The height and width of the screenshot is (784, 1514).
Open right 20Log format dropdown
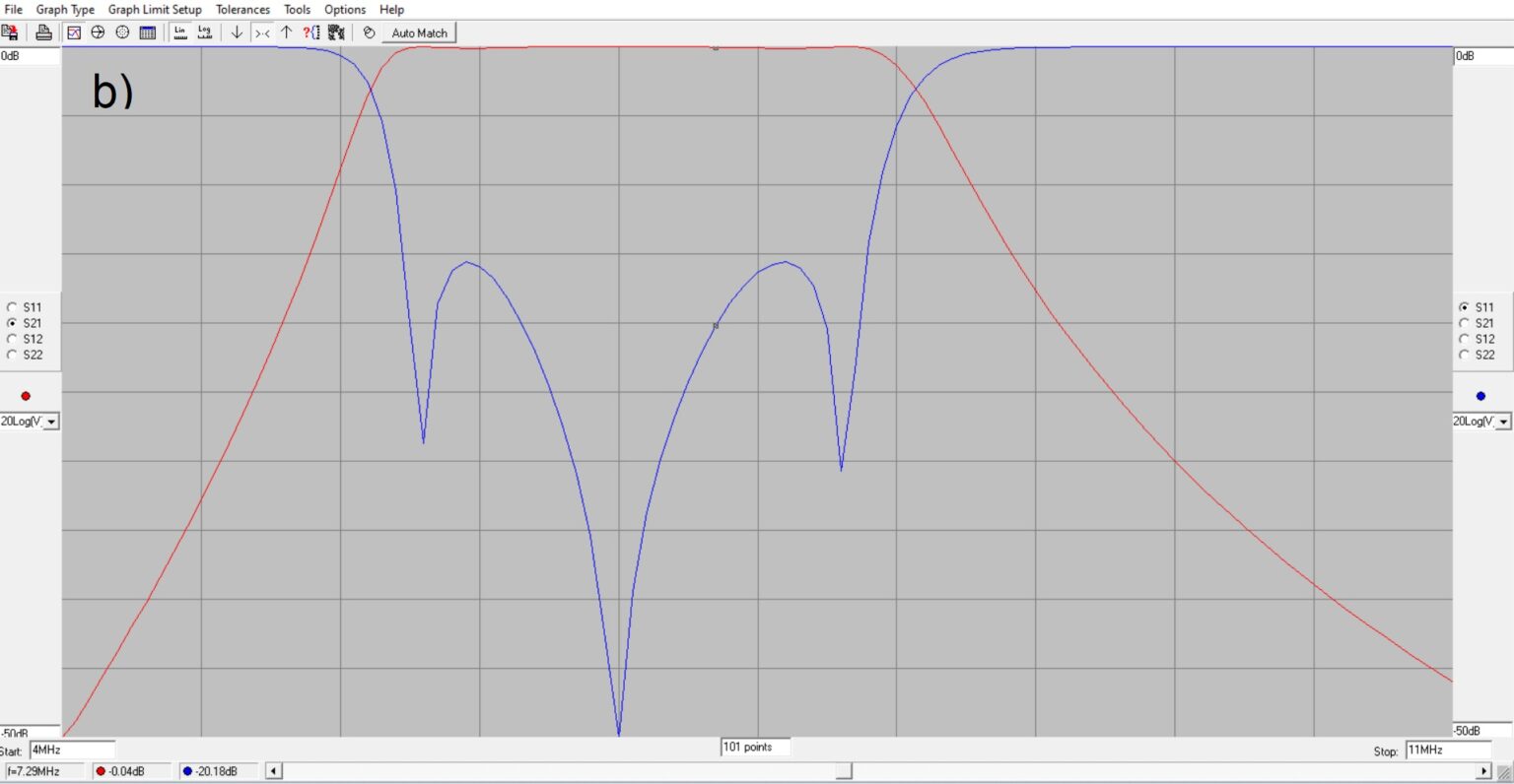point(1503,422)
